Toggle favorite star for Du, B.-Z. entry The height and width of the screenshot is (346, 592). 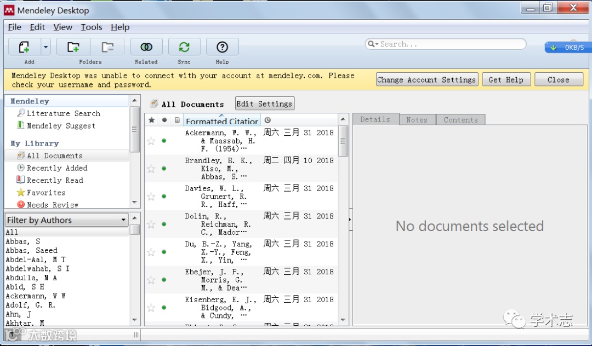[151, 252]
